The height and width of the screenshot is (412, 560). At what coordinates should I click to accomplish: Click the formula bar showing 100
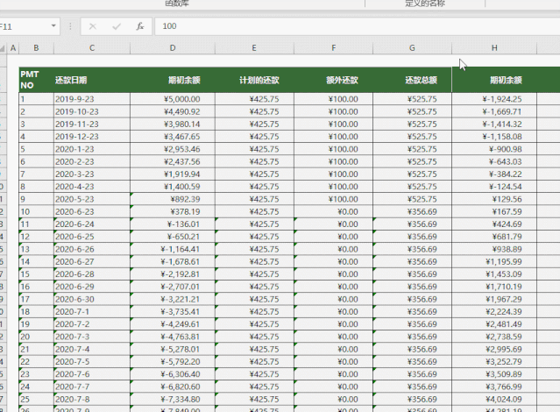tap(358, 26)
